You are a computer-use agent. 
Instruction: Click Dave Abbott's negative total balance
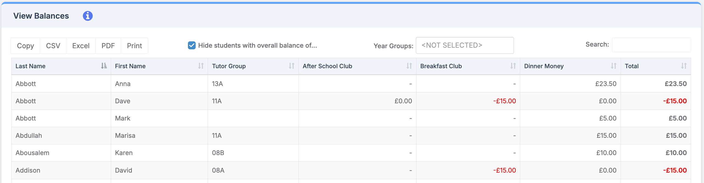675,101
